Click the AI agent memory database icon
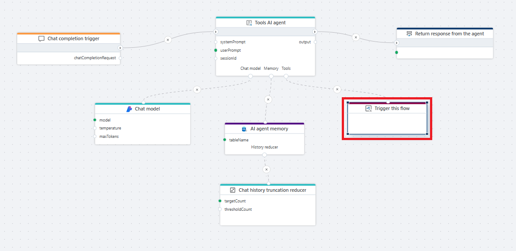The image size is (516, 251). click(244, 129)
